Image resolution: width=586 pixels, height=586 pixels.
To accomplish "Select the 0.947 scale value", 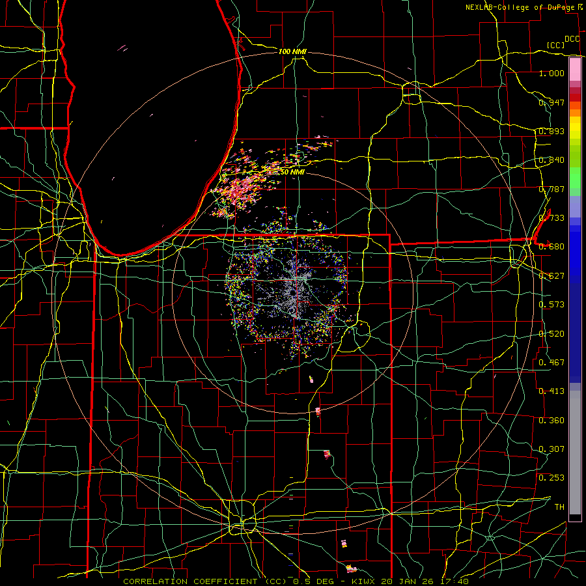I will [x=551, y=102].
